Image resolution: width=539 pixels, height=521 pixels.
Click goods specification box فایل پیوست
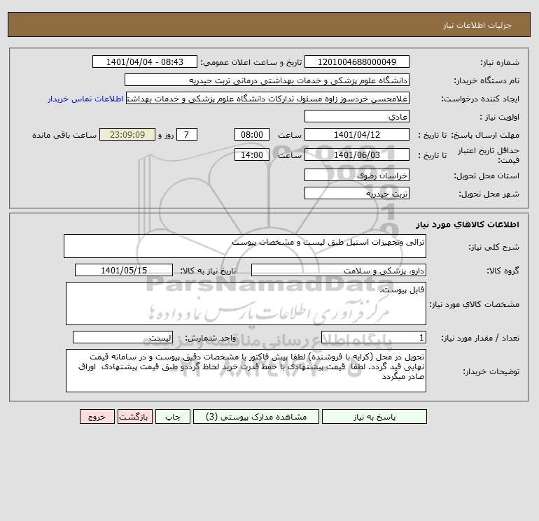click(x=246, y=304)
